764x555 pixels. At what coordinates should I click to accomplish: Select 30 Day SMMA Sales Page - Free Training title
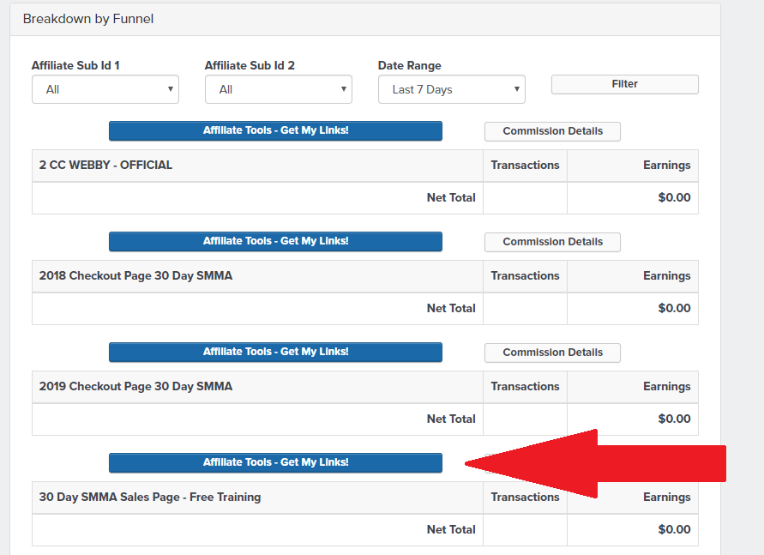tap(150, 497)
